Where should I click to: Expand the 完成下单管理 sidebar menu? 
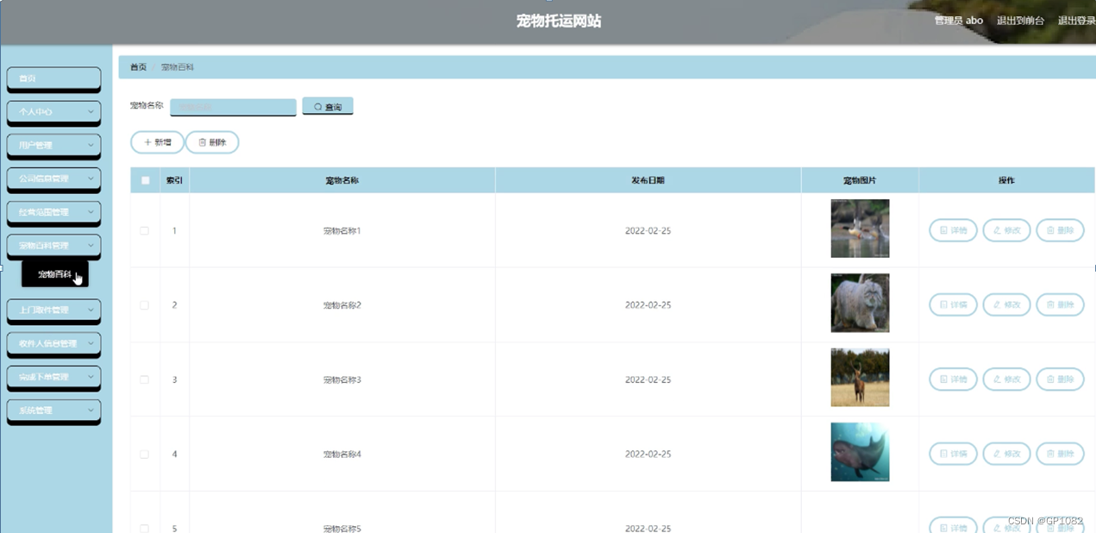click(x=53, y=377)
